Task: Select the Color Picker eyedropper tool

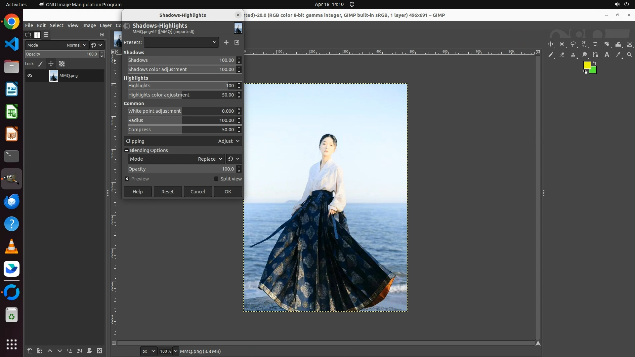Action: [x=618, y=55]
